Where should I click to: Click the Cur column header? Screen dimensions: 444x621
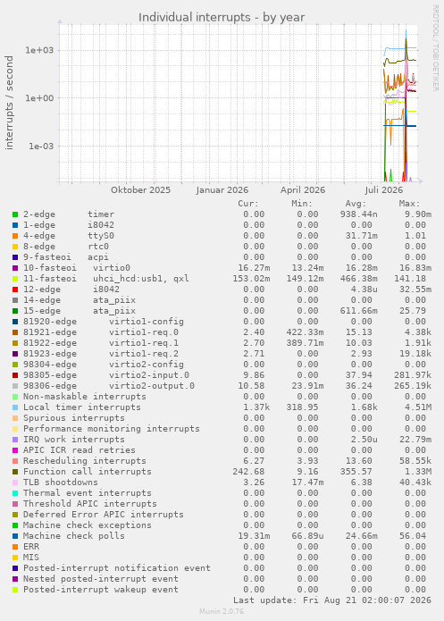click(x=248, y=204)
